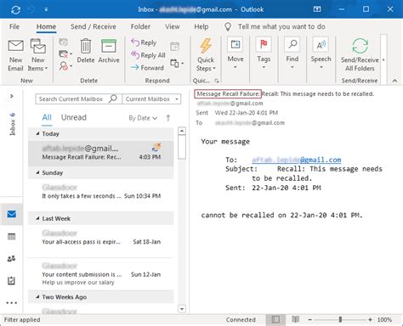Open the Tags flag menu

pos(264,53)
